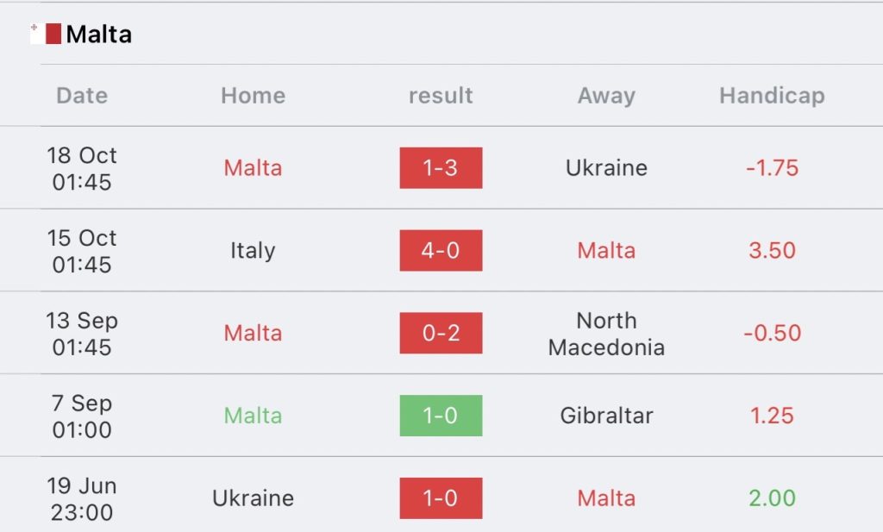Open the 4-0 Italy result badge
Image resolution: width=883 pixels, height=532 pixels.
pos(441,251)
